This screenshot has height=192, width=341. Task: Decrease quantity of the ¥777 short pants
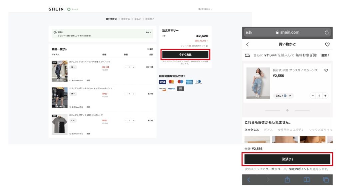[x=126, y=94]
